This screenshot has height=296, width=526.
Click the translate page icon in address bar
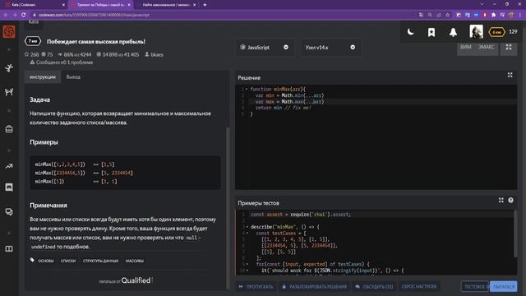tap(421, 15)
